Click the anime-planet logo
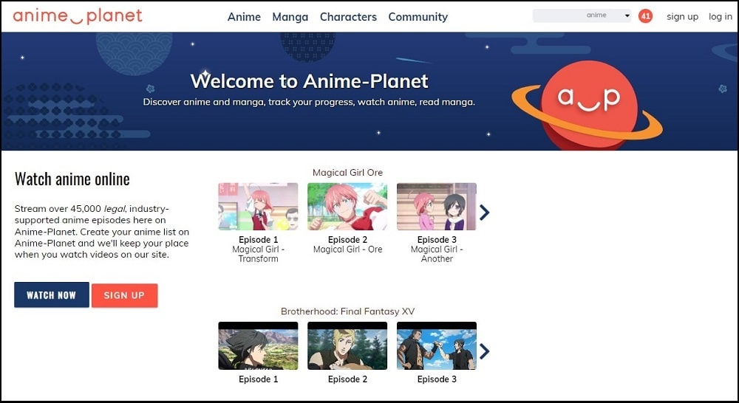Viewport: 739px width, 403px height. point(78,16)
